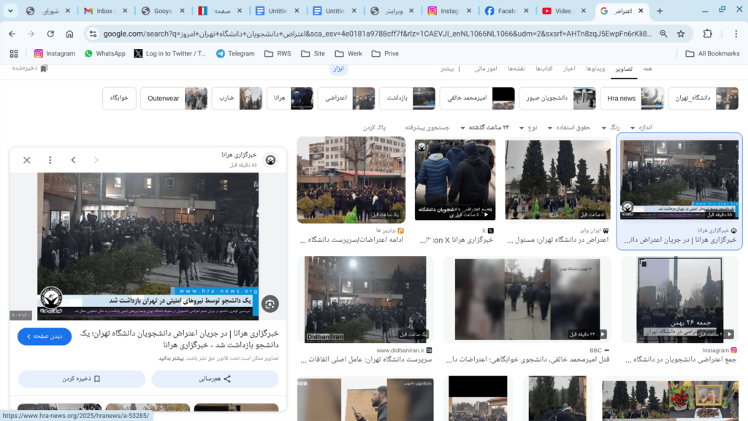Open the Werk bookmarks folder
This screenshot has height=421, width=748.
point(348,53)
